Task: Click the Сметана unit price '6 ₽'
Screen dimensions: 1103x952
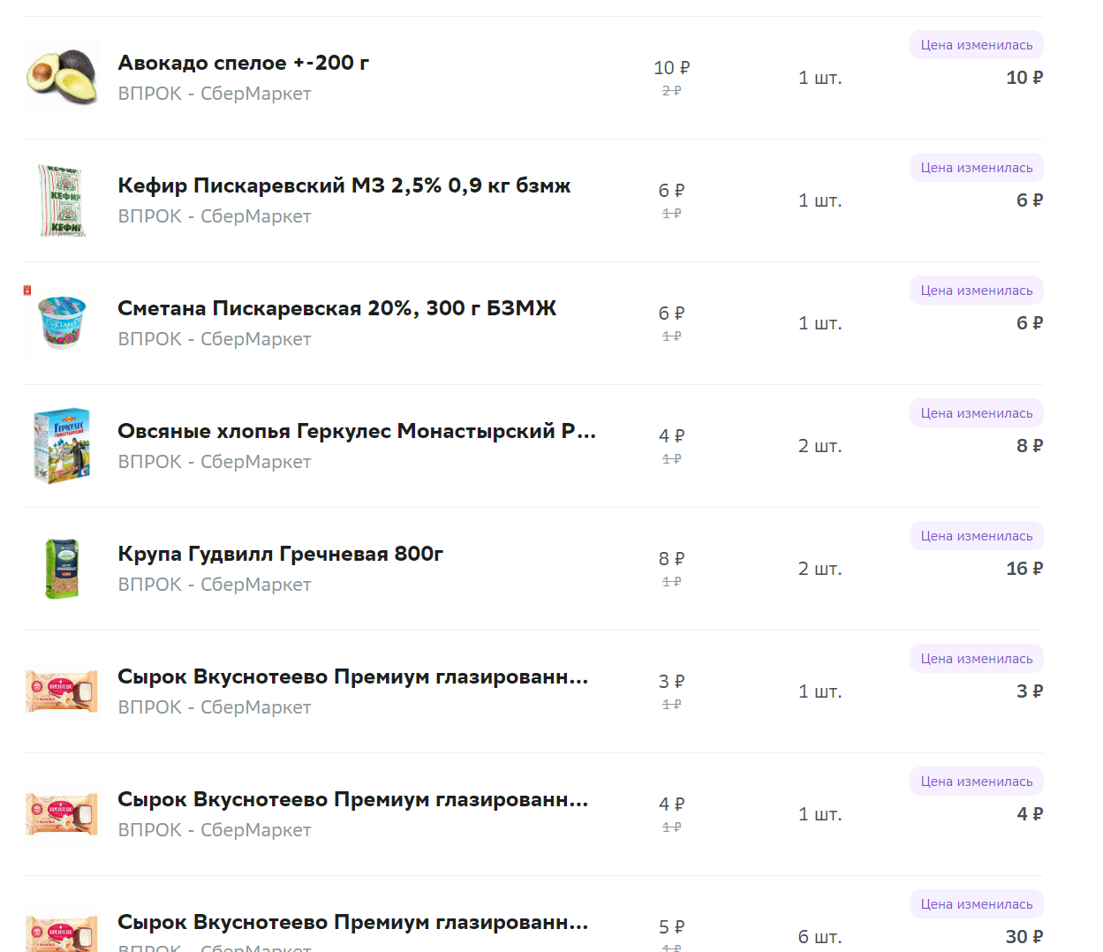Action: [x=672, y=314]
